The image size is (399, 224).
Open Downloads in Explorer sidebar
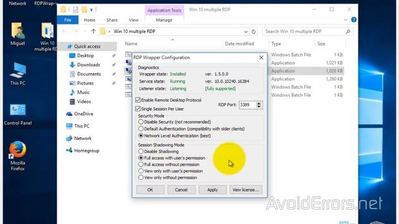[x=89, y=65]
